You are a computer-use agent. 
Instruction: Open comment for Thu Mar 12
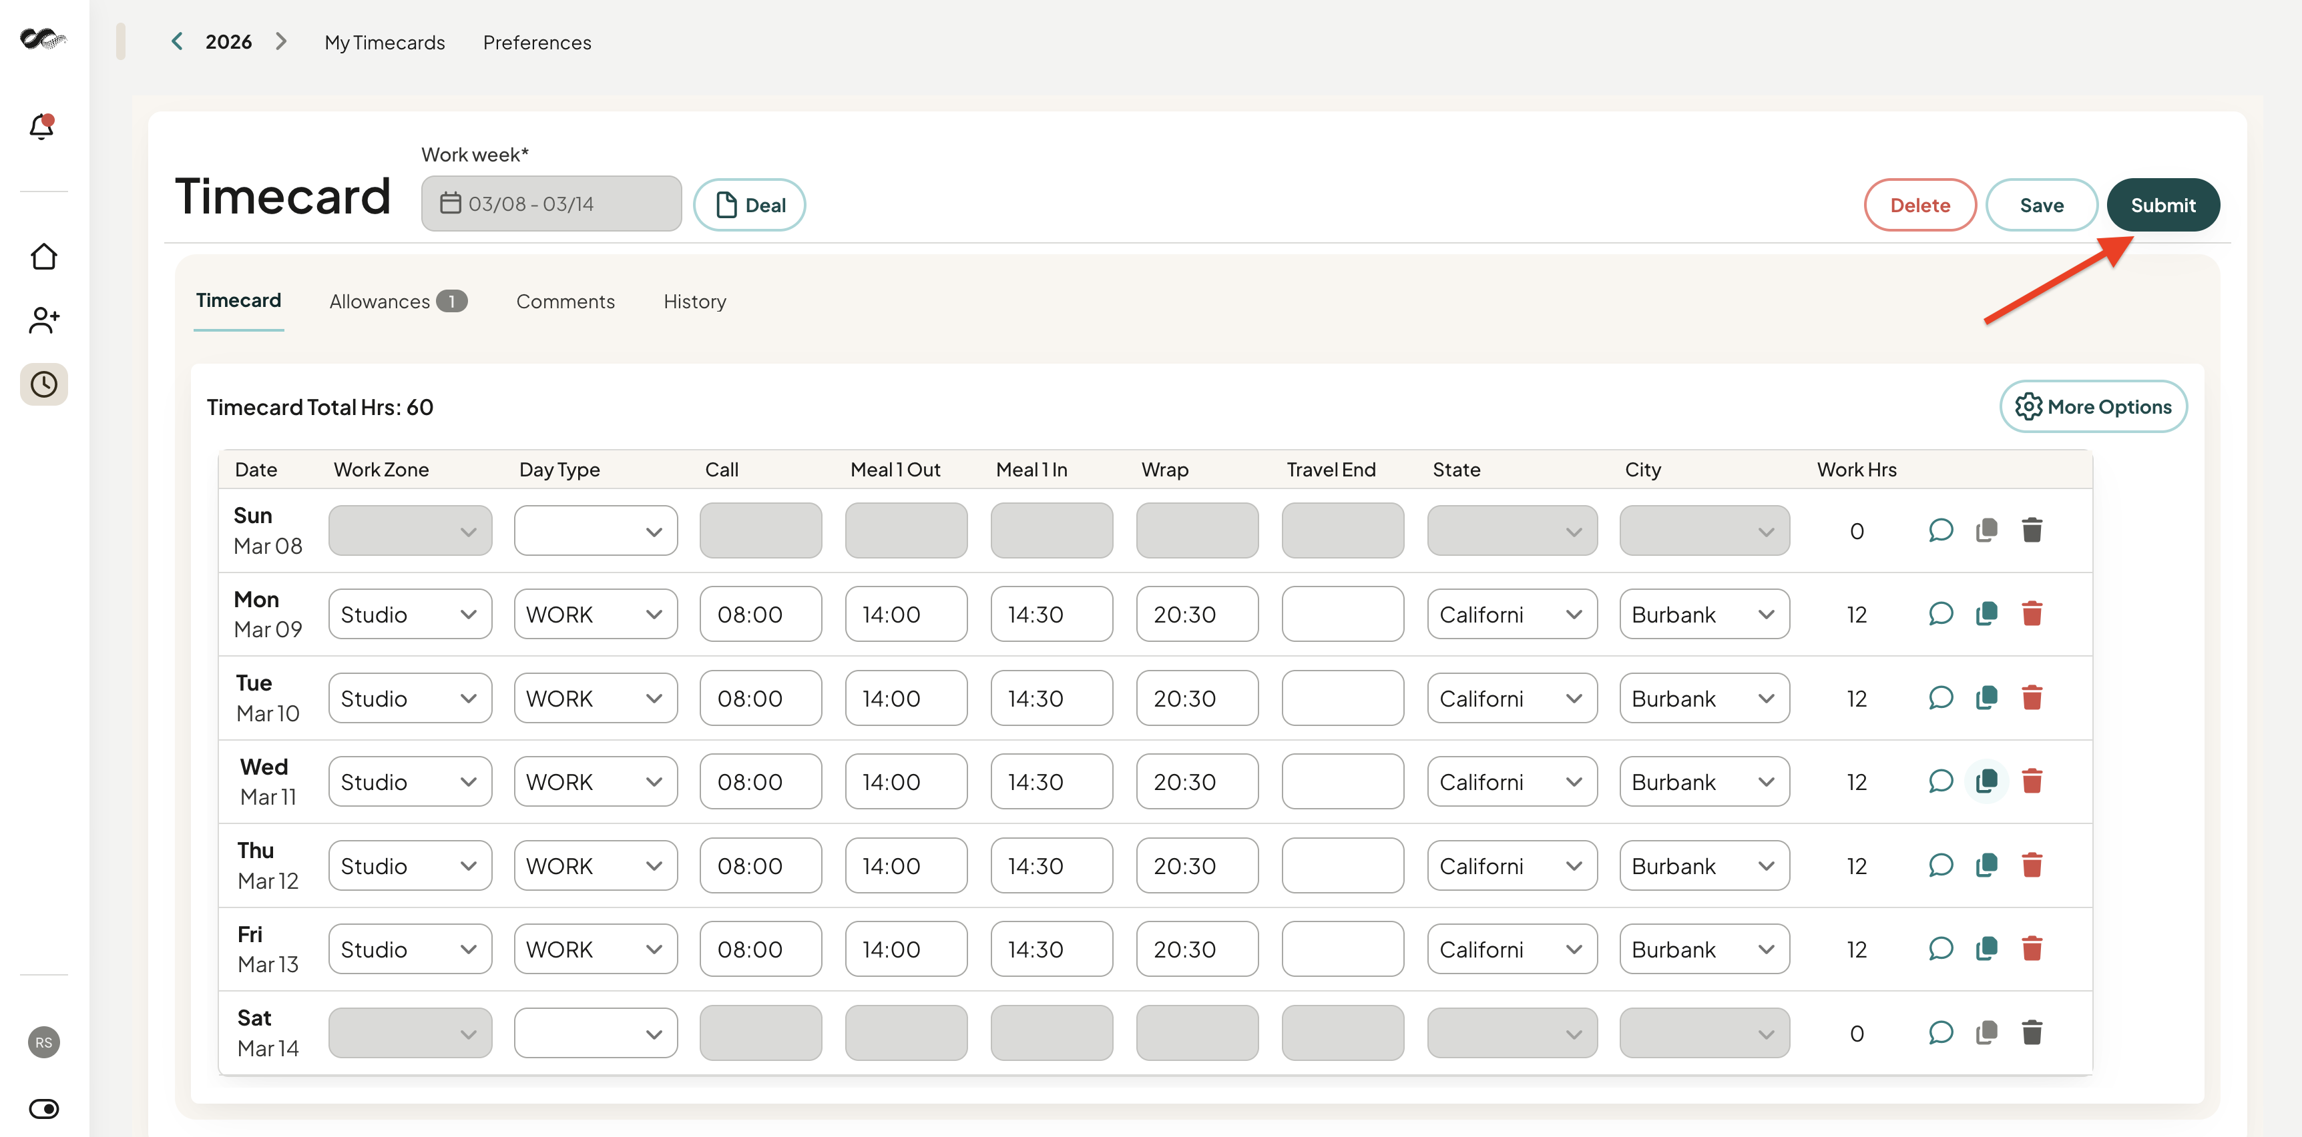tap(1940, 865)
